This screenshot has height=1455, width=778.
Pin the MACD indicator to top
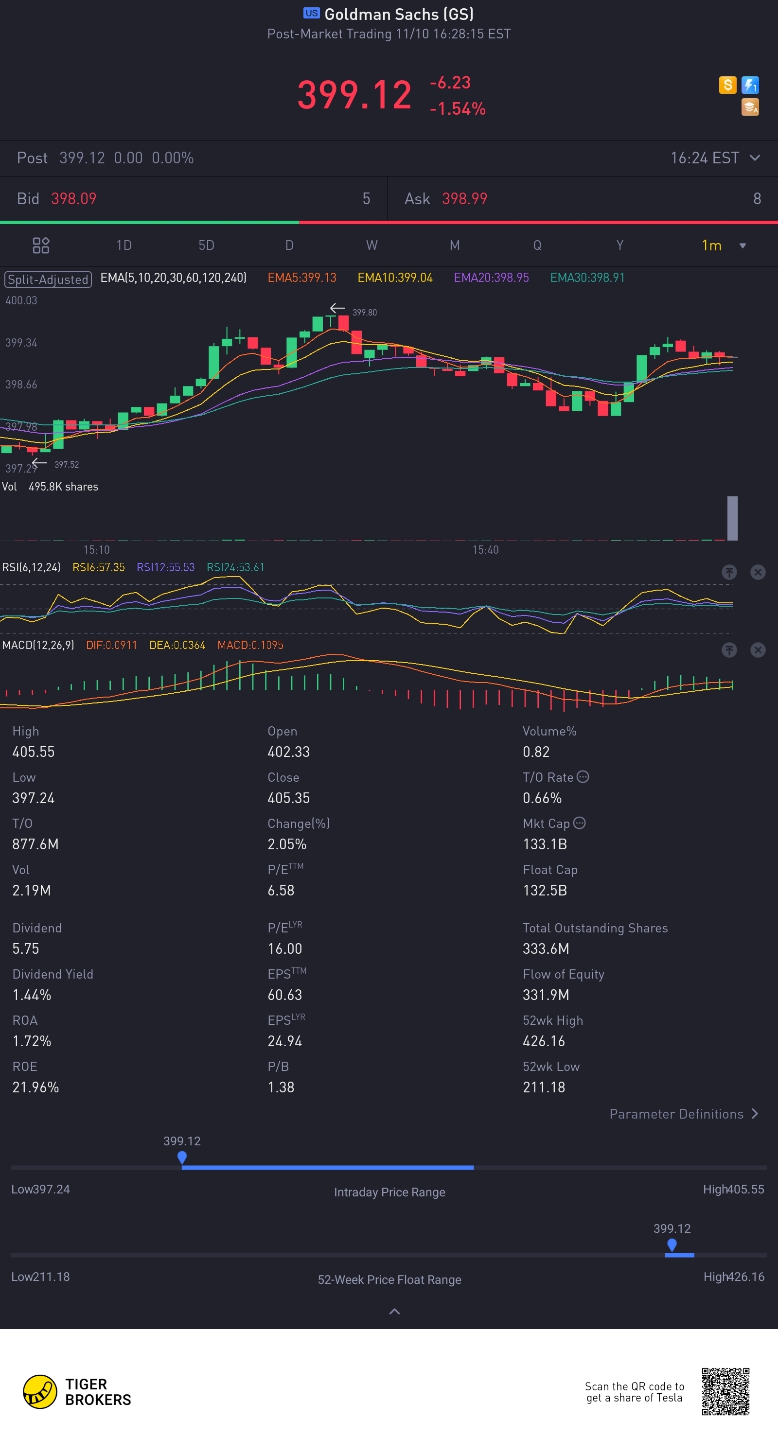pos(729,650)
